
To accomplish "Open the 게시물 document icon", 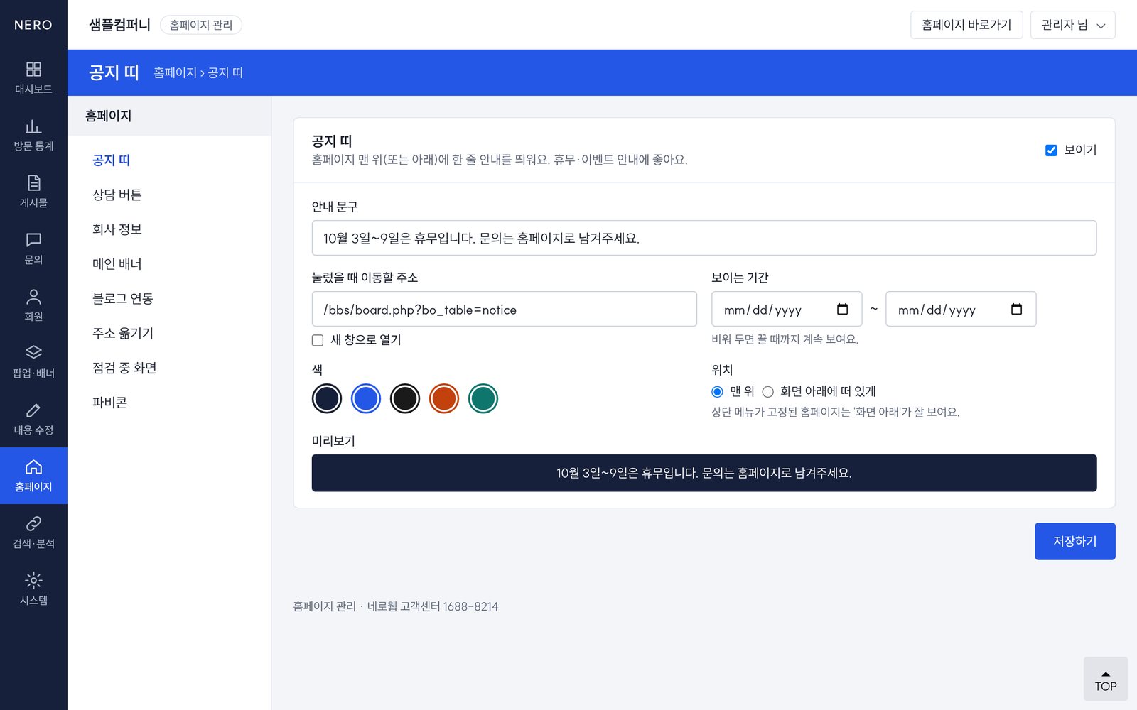I will click(33, 182).
